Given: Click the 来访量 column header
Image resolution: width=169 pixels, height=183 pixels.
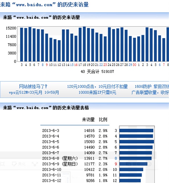Looking at the screenshot, I should click(88, 119).
